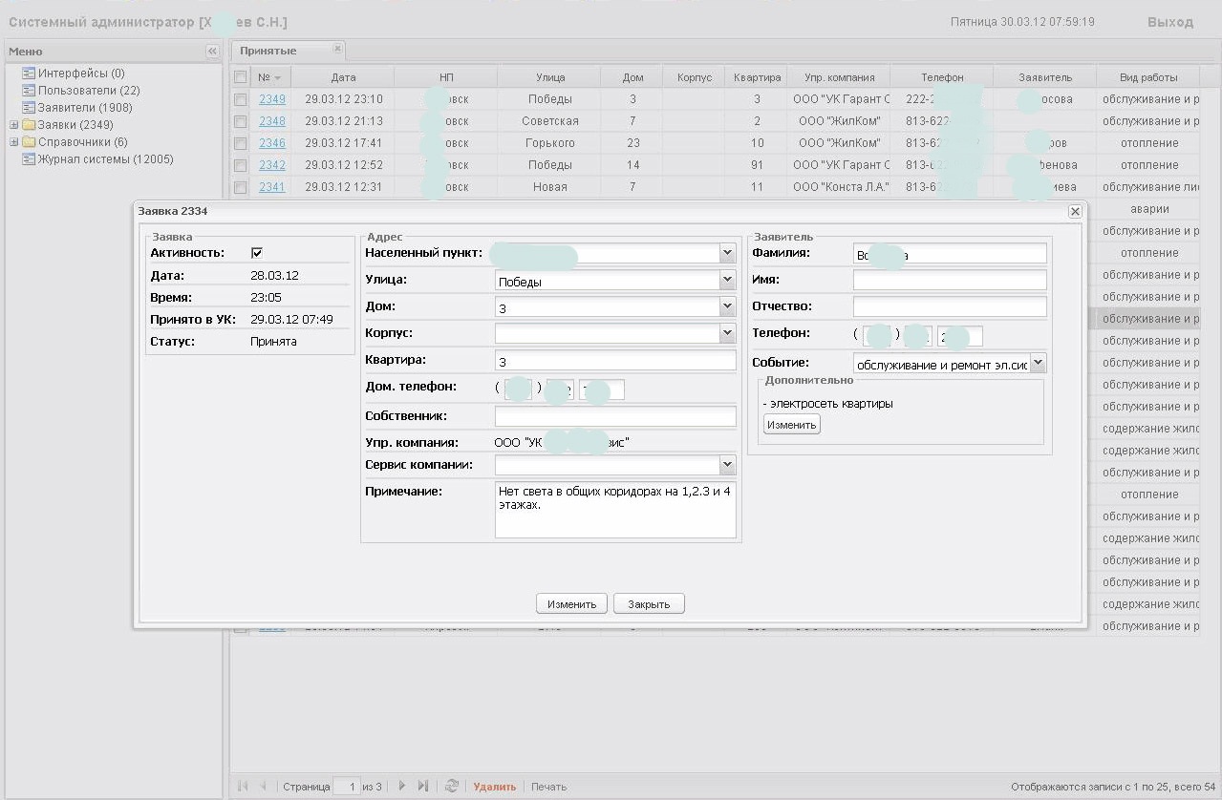Expand the Заявки (2349) tree node
Screen dimensions: 1222x800
coord(13,125)
